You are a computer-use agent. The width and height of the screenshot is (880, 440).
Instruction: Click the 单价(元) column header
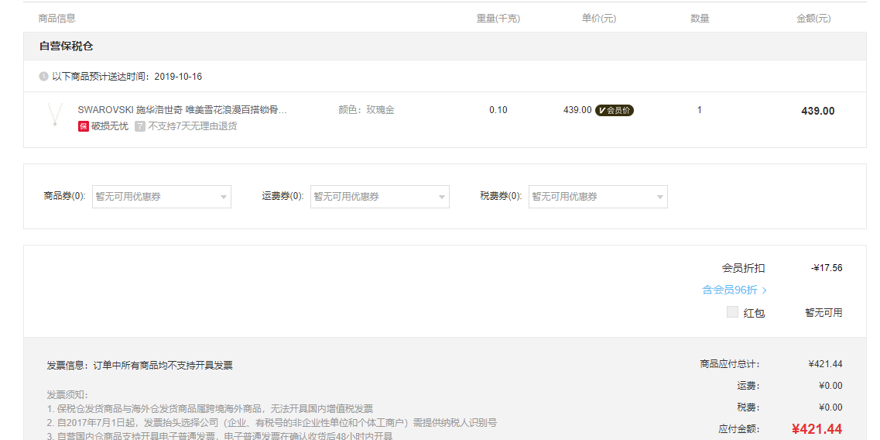click(599, 18)
